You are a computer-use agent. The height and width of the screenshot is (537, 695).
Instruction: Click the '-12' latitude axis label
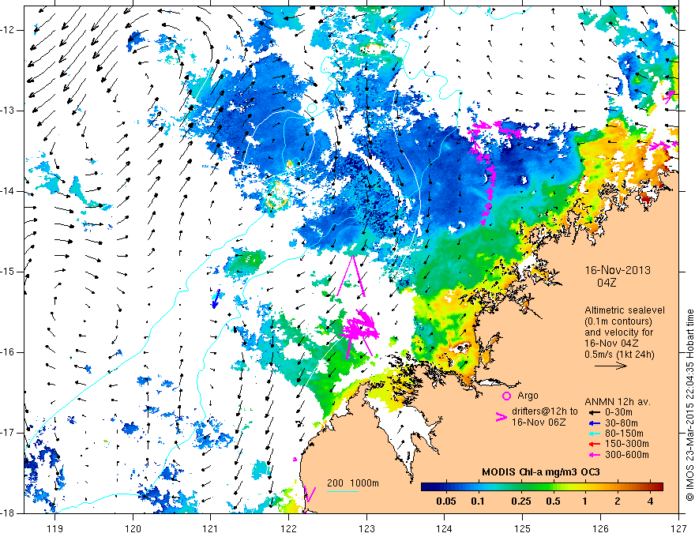(x=8, y=30)
